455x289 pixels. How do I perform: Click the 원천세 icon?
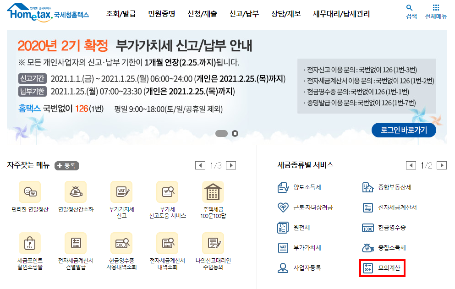[x=283, y=228]
